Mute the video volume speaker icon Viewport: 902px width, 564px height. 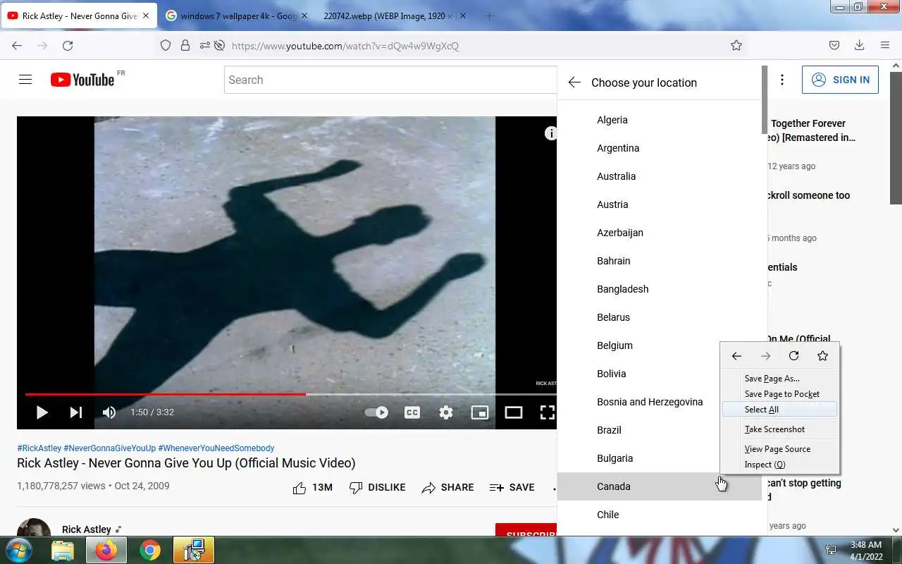click(109, 412)
